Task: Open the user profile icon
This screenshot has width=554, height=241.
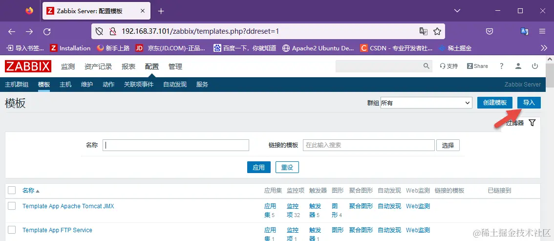Action: pyautogui.click(x=518, y=66)
